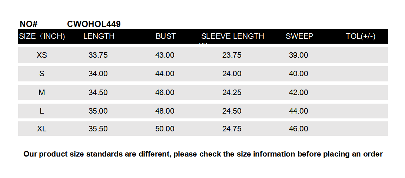Viewport: 405px width, 178px height.
Task: Select the XL size row label
Action: coord(42,129)
